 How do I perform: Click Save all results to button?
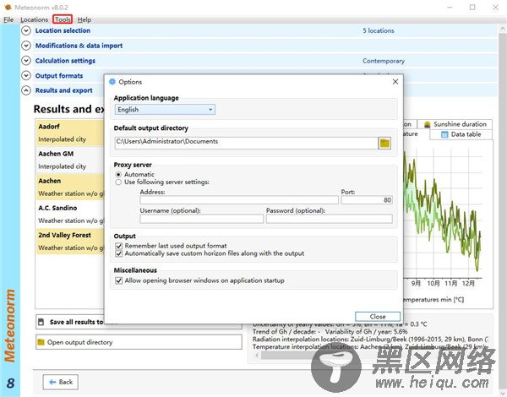[139, 322]
